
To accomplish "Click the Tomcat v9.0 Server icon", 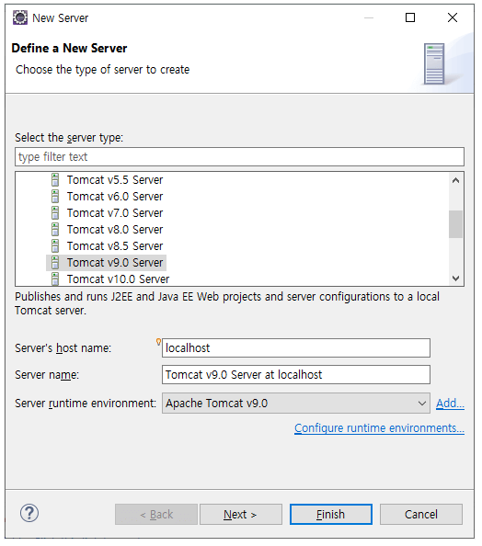I will [55, 263].
